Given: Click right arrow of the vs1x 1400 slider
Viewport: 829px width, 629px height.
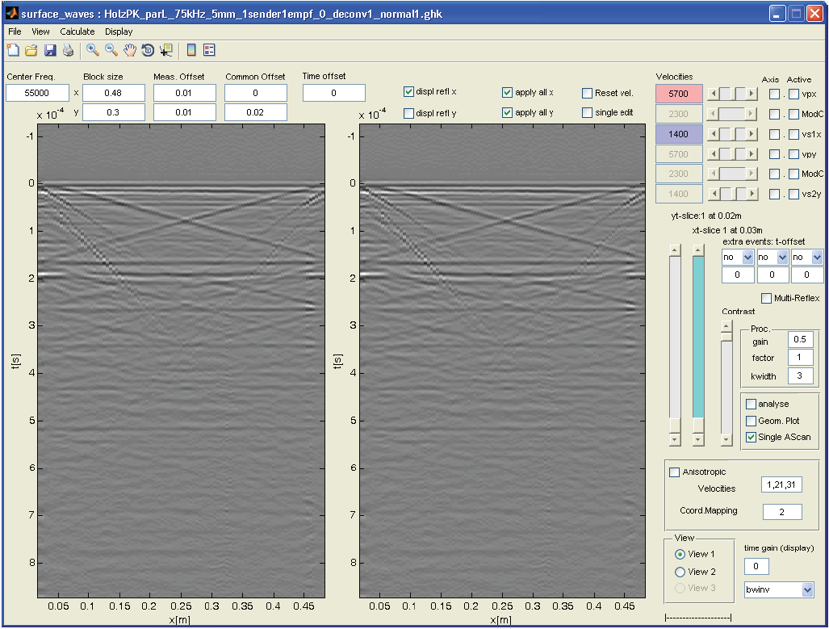Looking at the screenshot, I should point(752,134).
